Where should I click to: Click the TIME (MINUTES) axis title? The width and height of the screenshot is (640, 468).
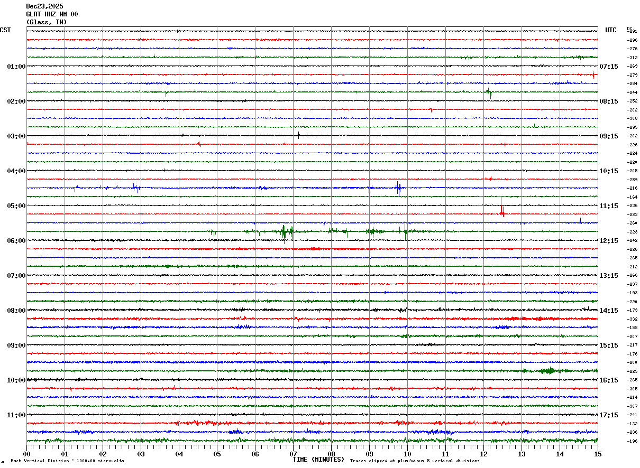tap(318, 460)
